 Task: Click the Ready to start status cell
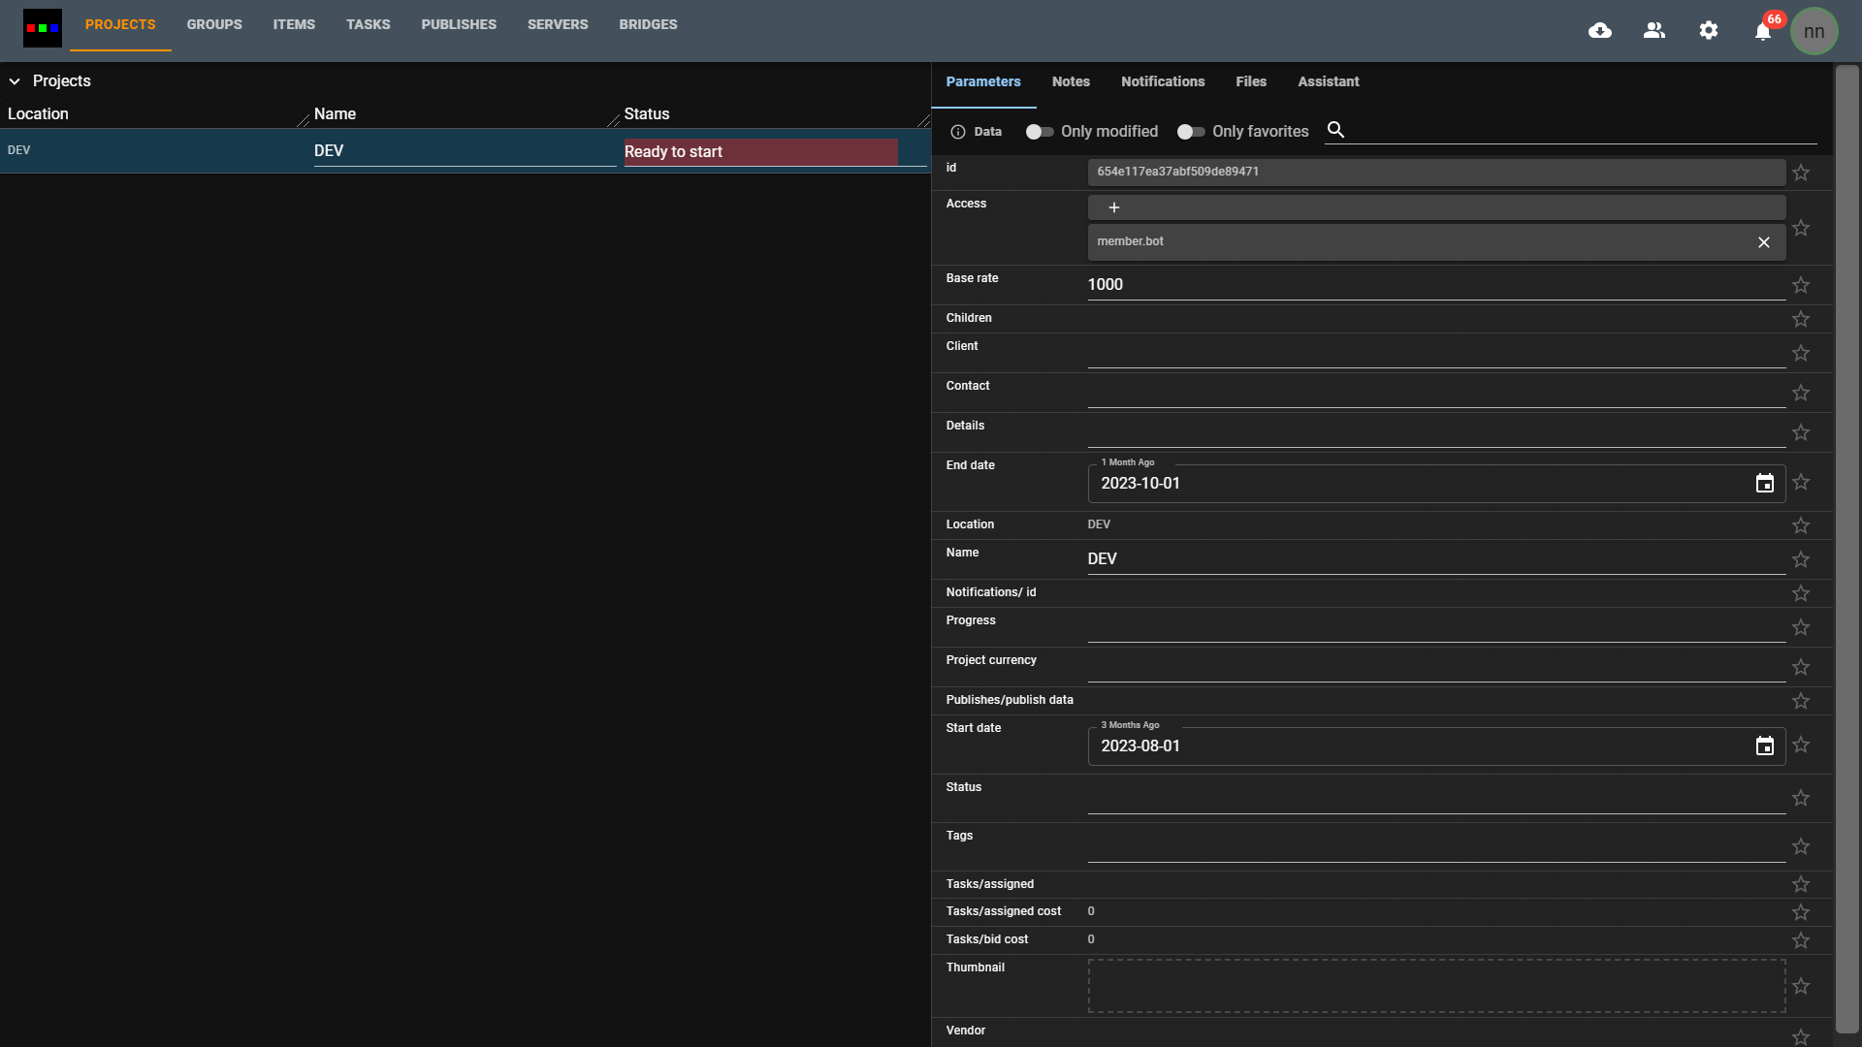[760, 152]
